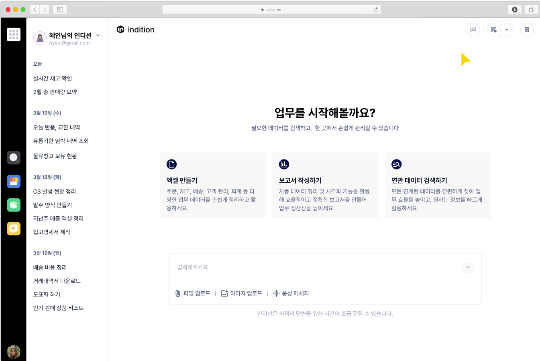Open the chat message icon in the header
The height and width of the screenshot is (361, 540).
tap(473, 29)
